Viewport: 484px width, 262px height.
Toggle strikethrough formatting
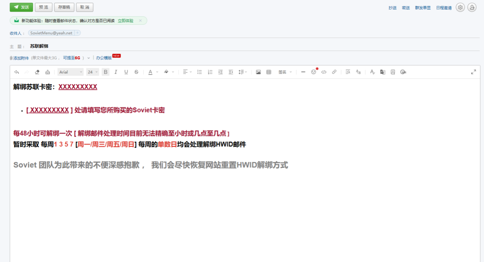136,72
